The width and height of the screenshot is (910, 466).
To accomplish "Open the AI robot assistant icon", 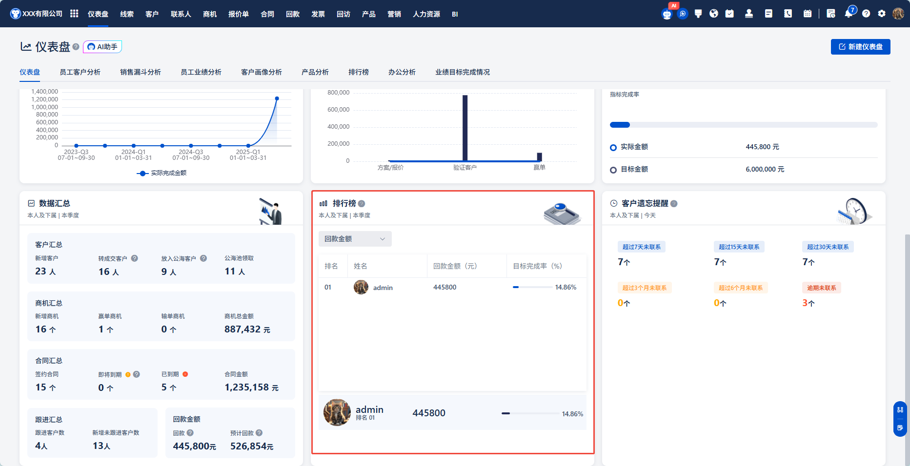I will [667, 14].
